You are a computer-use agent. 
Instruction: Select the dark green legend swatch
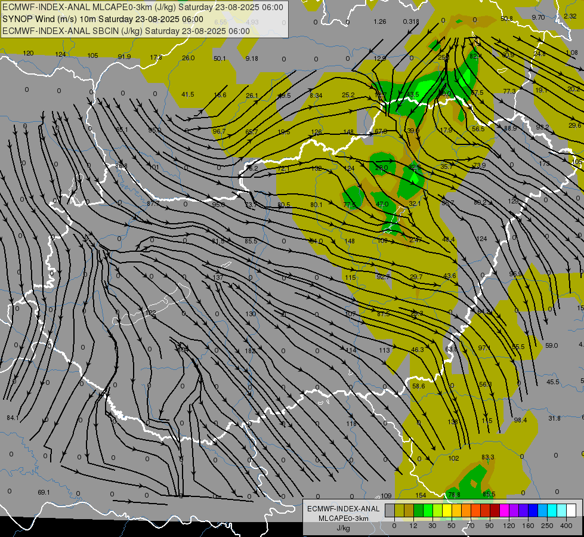point(419,510)
